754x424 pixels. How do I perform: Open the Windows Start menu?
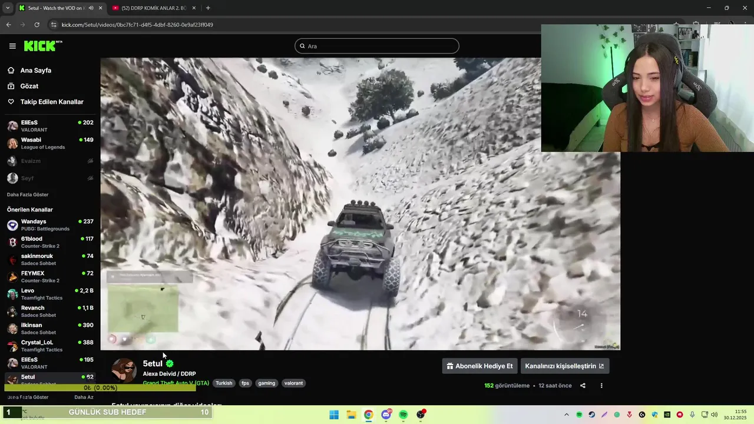334,415
